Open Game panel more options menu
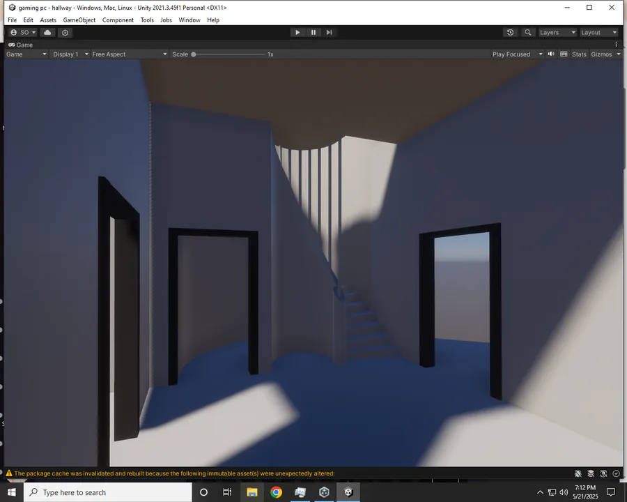 click(617, 45)
